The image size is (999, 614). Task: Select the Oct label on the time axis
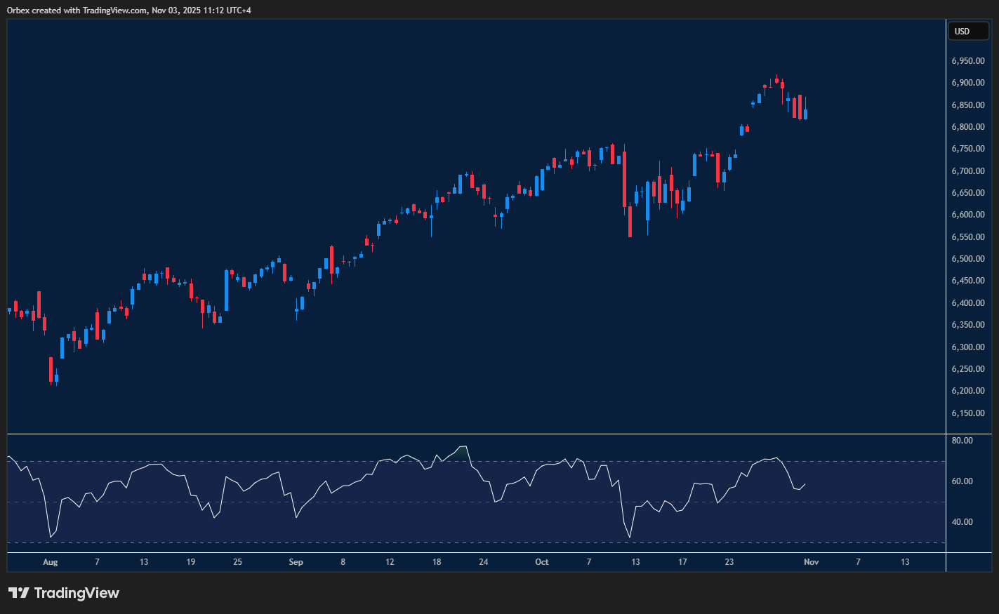click(541, 562)
